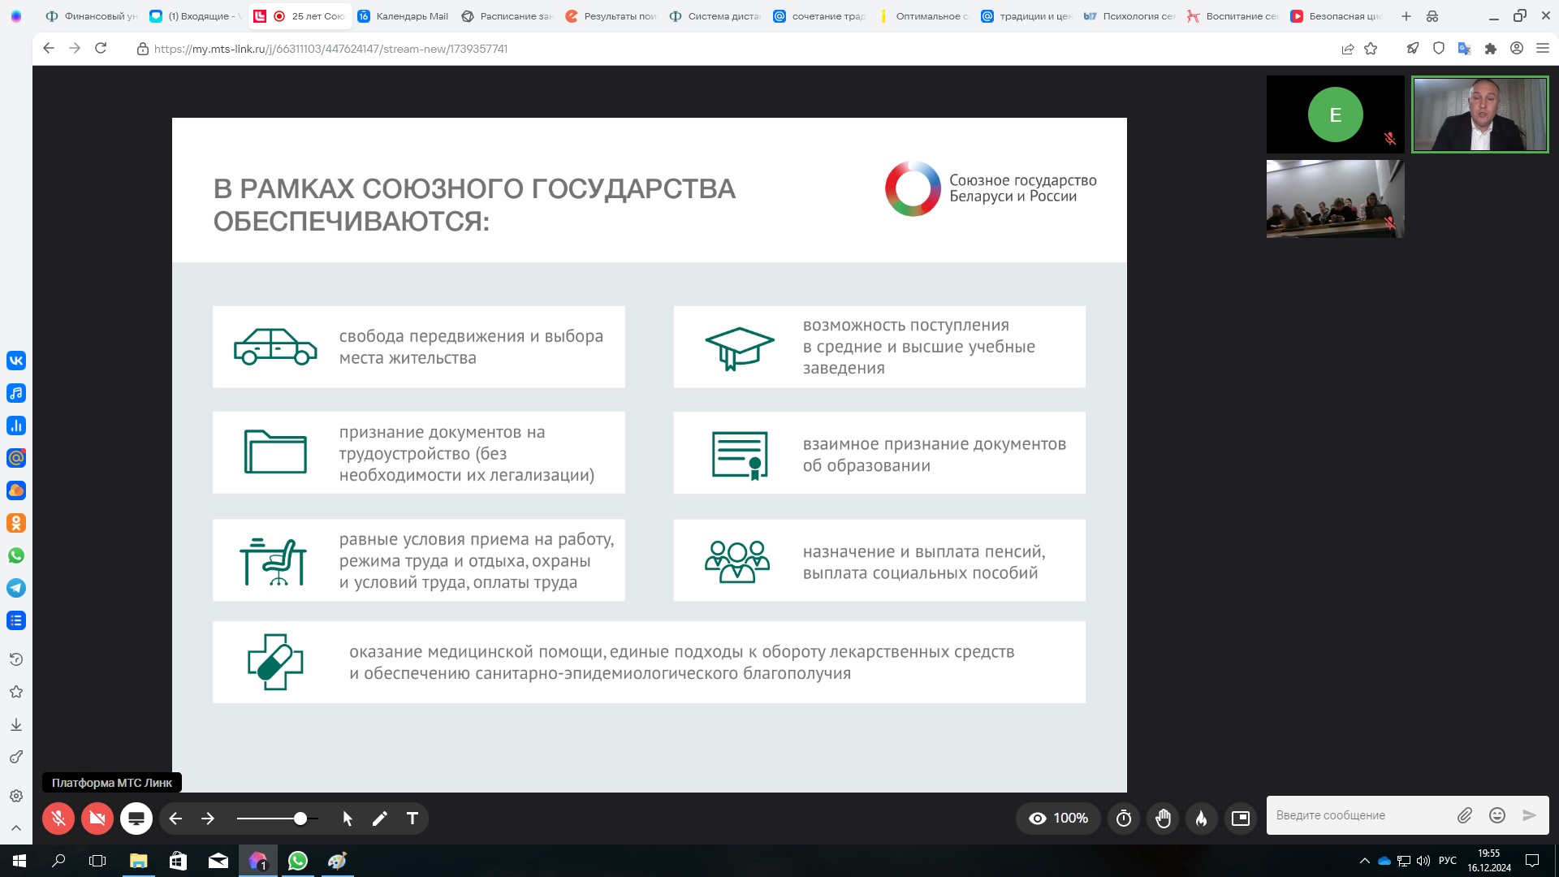
Task: Advance to next slide arrow
Action: coord(208,819)
